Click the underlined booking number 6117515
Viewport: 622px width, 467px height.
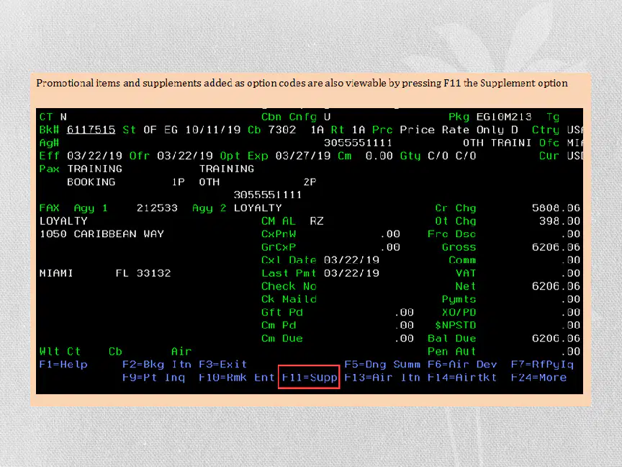91,130
